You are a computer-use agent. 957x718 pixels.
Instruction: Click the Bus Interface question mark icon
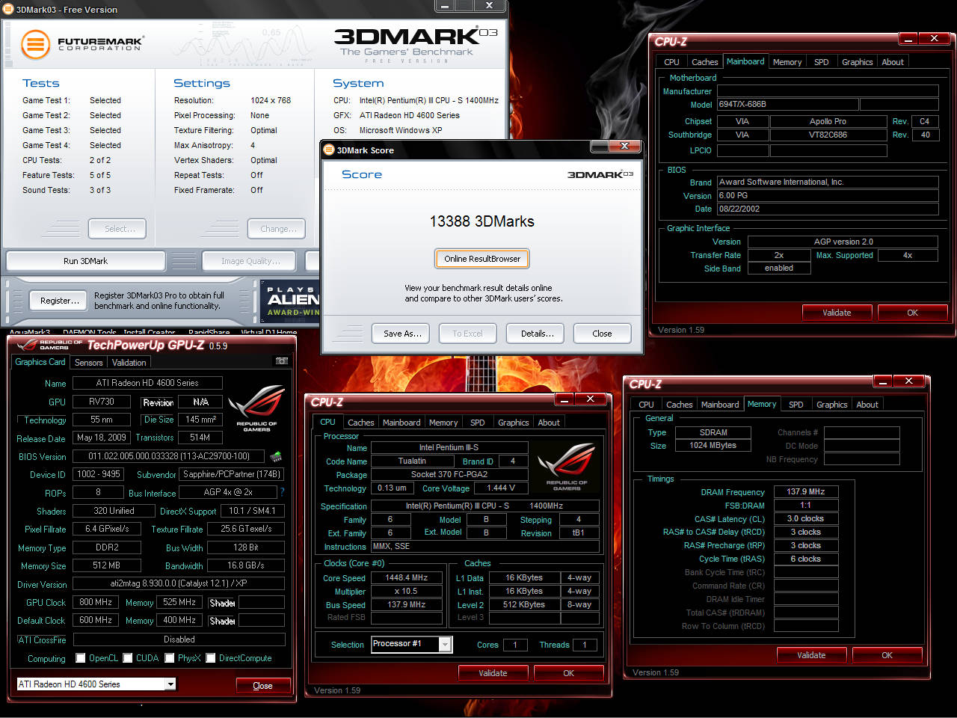(282, 492)
